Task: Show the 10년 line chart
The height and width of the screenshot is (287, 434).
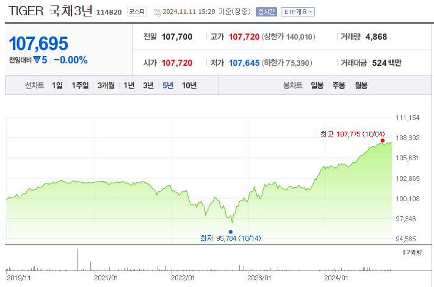Action: tap(189, 86)
